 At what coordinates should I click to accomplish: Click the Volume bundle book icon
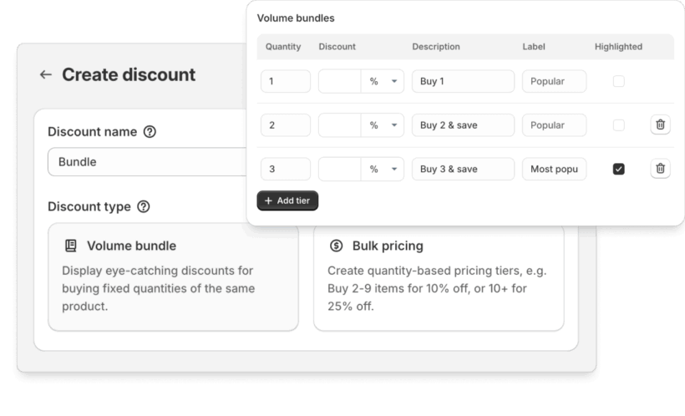(x=71, y=246)
